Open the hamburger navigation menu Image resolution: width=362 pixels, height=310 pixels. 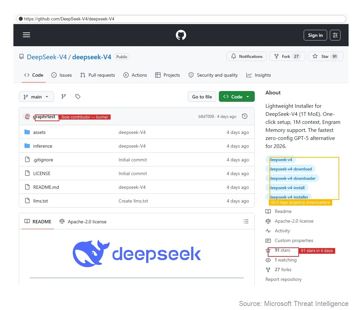pos(26,35)
